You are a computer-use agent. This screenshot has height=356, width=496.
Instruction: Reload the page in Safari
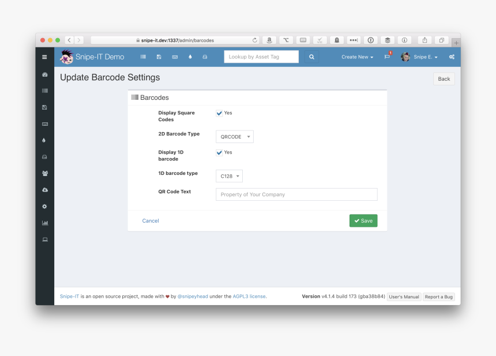255,40
